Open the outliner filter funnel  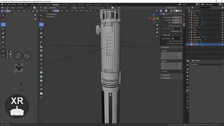[x=218, y=8]
